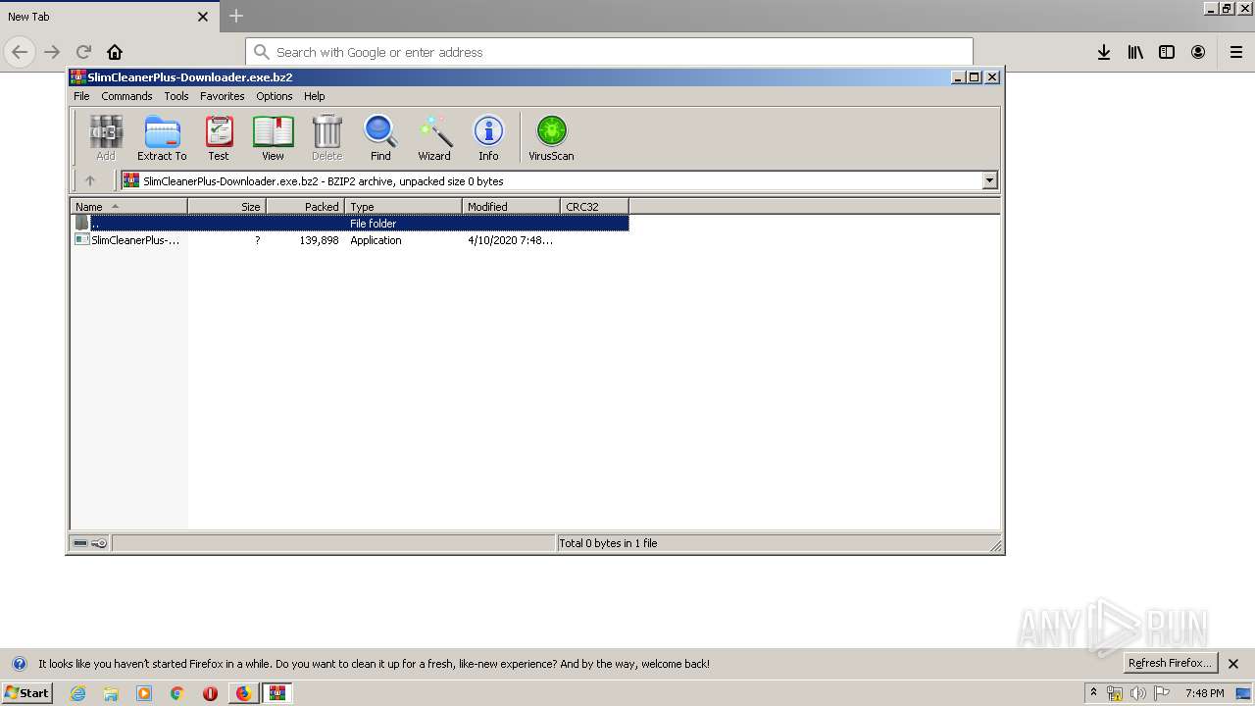Open Firefox hamburger menu

click(x=1236, y=52)
